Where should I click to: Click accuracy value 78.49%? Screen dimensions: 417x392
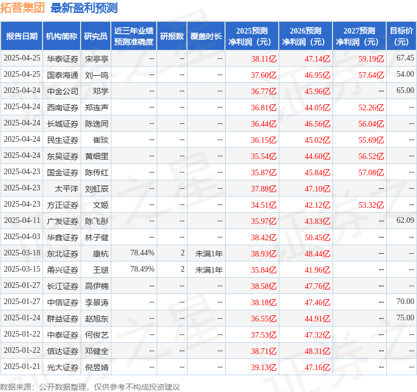[x=142, y=269]
